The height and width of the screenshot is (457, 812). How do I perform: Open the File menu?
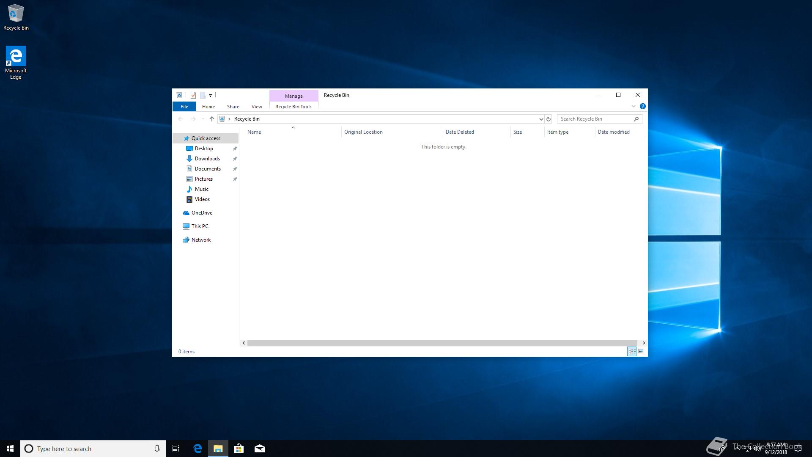[x=184, y=107]
